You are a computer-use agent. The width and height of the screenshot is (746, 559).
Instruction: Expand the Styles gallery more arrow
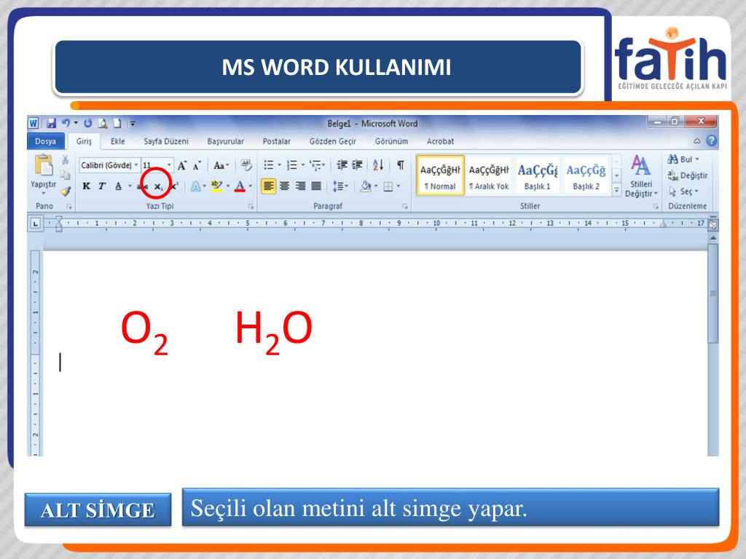point(616,191)
